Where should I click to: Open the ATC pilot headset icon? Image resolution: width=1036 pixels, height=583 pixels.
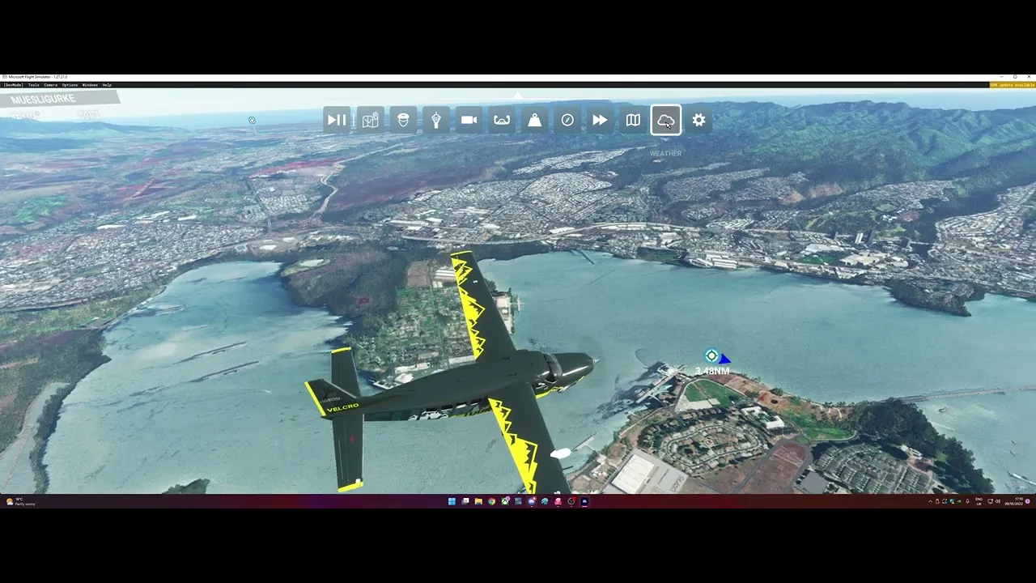click(403, 121)
